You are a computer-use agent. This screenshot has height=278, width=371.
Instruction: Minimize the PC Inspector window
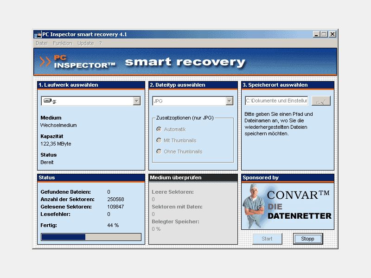(x=316, y=34)
